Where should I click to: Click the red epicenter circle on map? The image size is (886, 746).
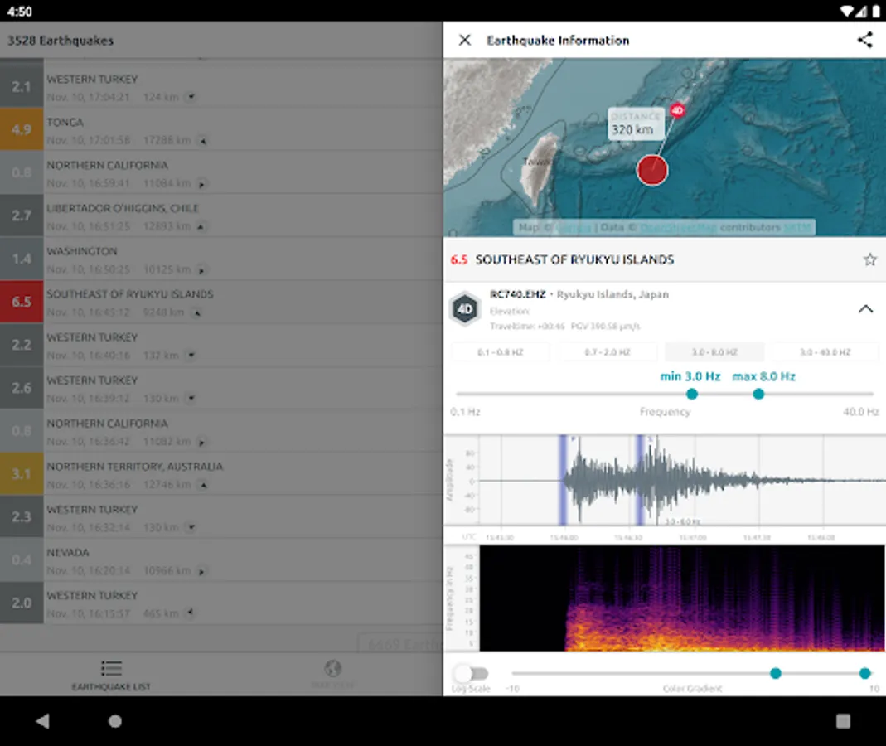tap(652, 170)
